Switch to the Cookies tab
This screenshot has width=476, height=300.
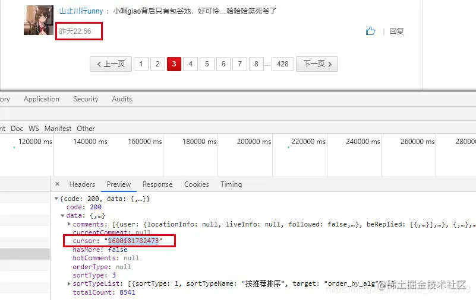click(x=197, y=184)
